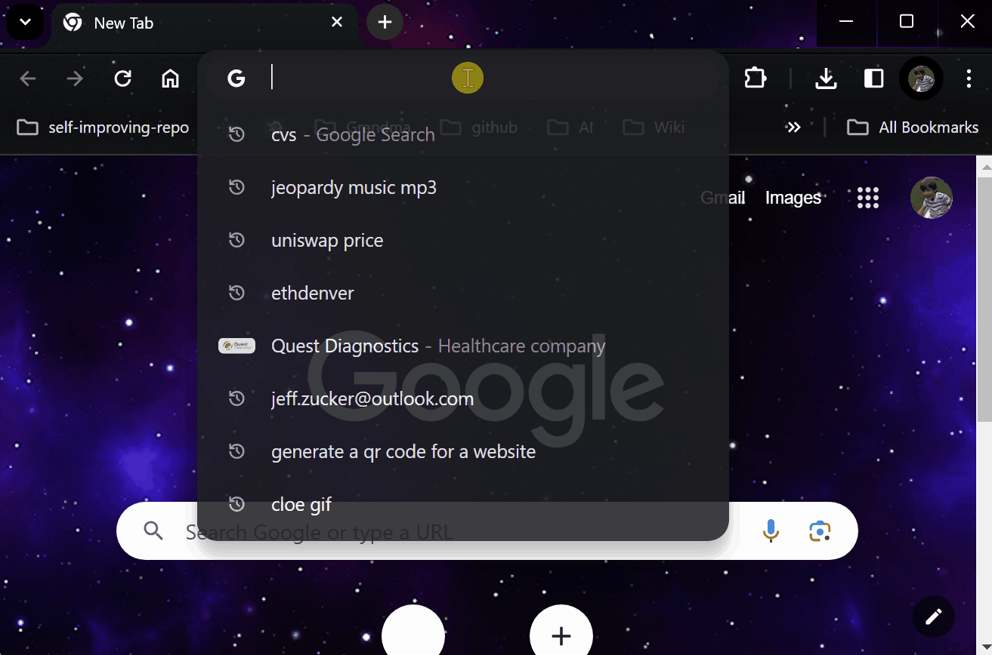Open the All Bookmarks folder
992x655 pixels.
pyautogui.click(x=913, y=128)
